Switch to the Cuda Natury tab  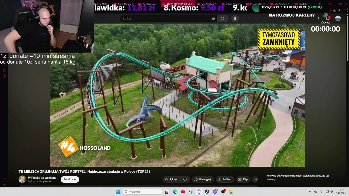124,4
